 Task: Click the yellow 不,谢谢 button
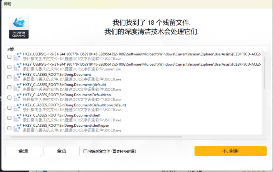[230, 151]
